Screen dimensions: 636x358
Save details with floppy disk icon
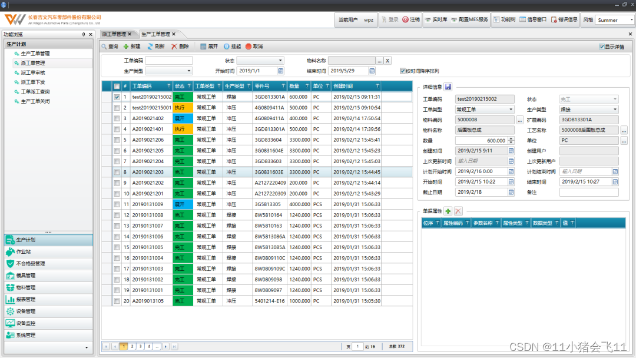(x=448, y=87)
